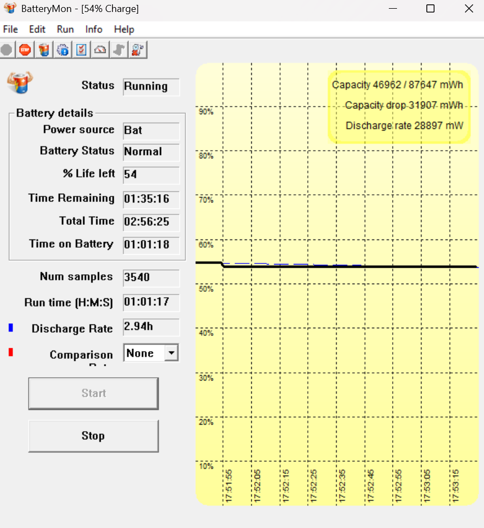
Task: Open the Comparison dropdown
Action: click(x=151, y=353)
